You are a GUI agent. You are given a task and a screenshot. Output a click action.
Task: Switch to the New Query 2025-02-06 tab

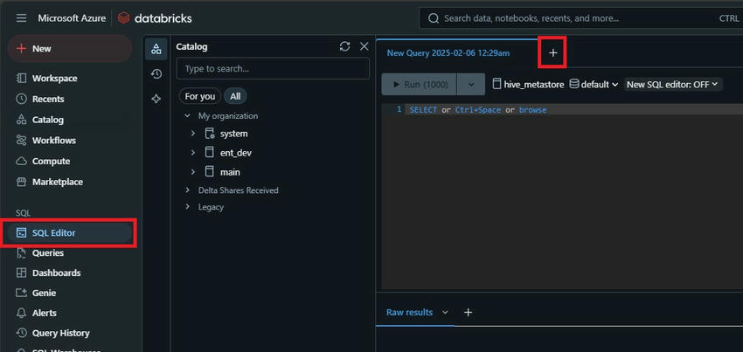pos(448,53)
